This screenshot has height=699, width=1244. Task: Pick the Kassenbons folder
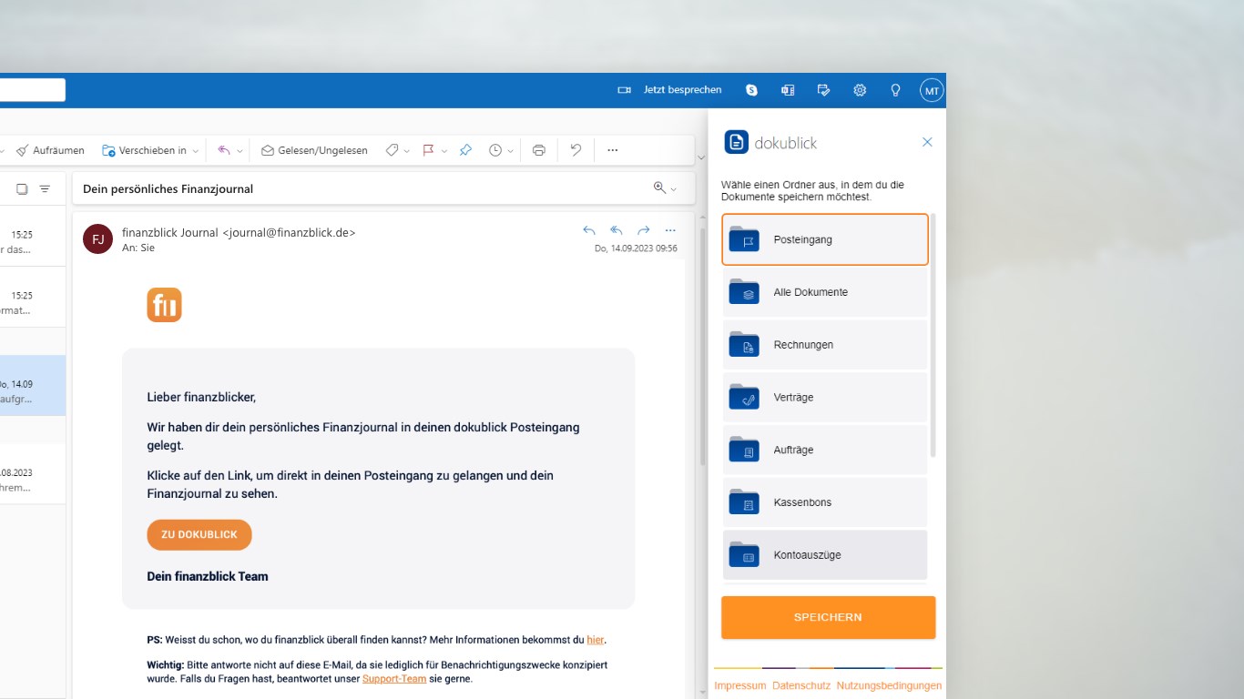point(825,502)
